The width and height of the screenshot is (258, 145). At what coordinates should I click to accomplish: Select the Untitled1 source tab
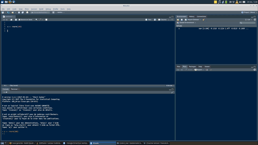pos(9,16)
